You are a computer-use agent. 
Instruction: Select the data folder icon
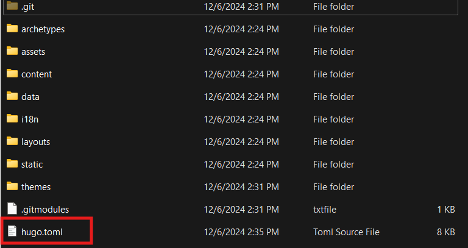coord(12,96)
